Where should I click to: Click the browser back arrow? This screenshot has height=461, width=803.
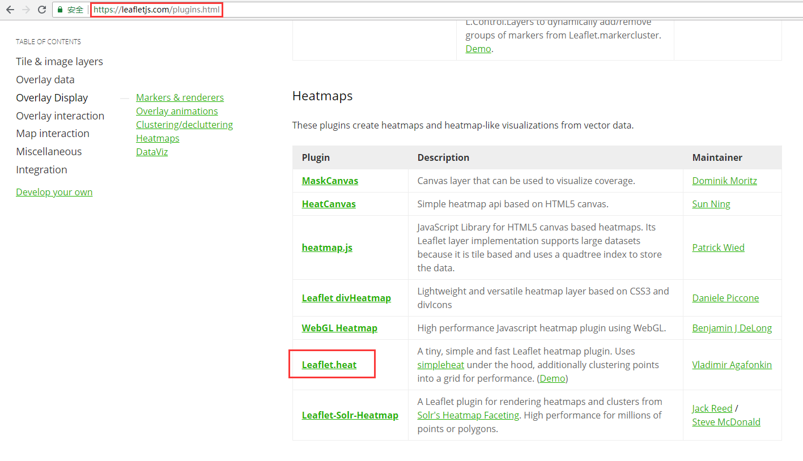(x=10, y=10)
